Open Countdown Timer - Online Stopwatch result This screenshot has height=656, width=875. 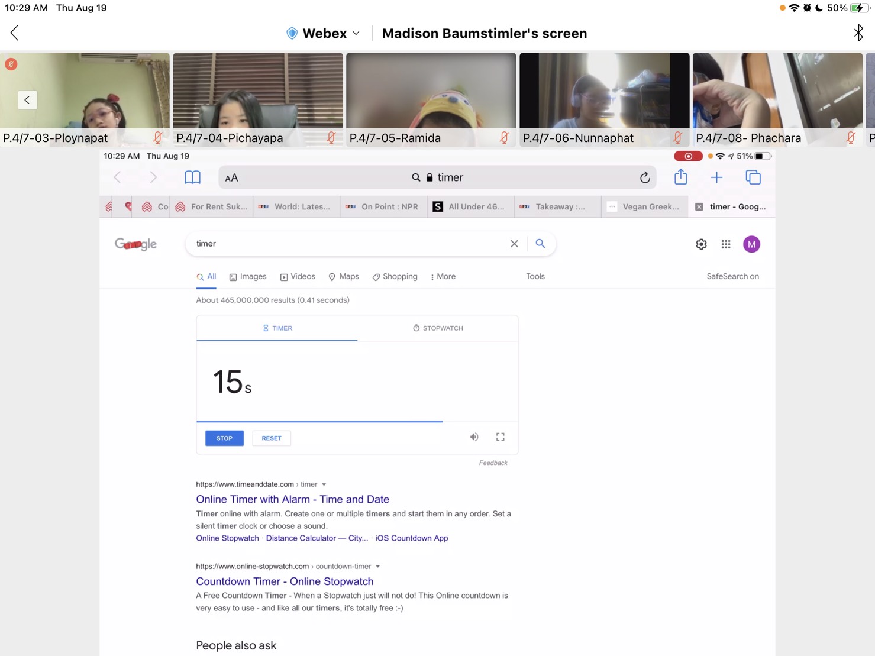coord(285,581)
